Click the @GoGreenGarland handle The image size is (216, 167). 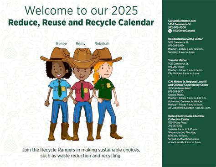tap(184, 31)
